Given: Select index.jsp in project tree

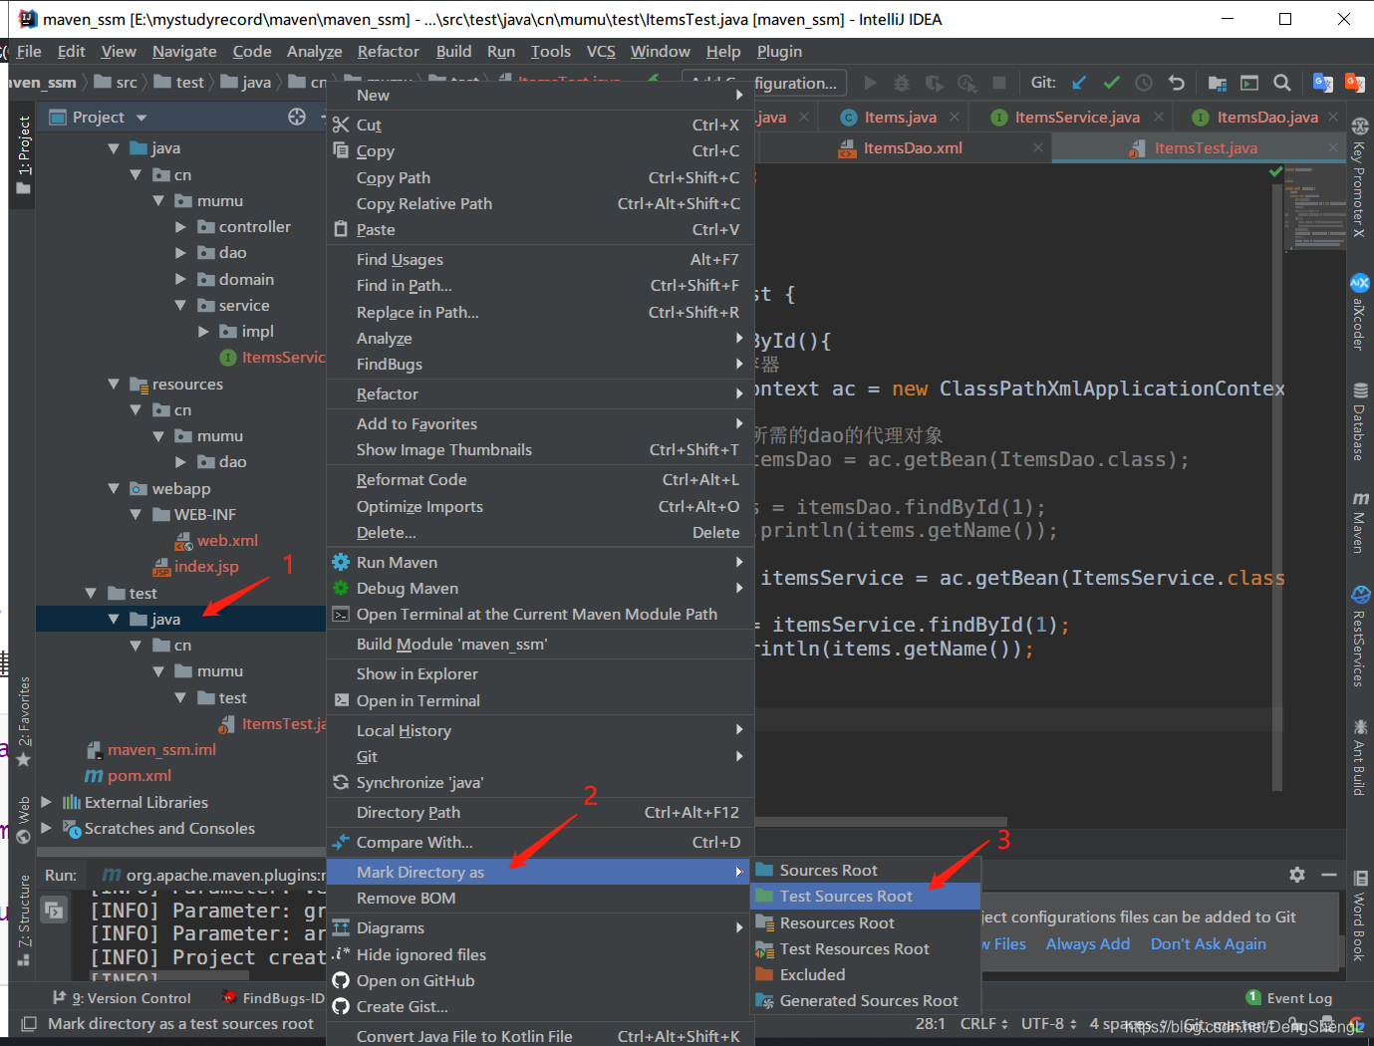Looking at the screenshot, I should [x=206, y=567].
